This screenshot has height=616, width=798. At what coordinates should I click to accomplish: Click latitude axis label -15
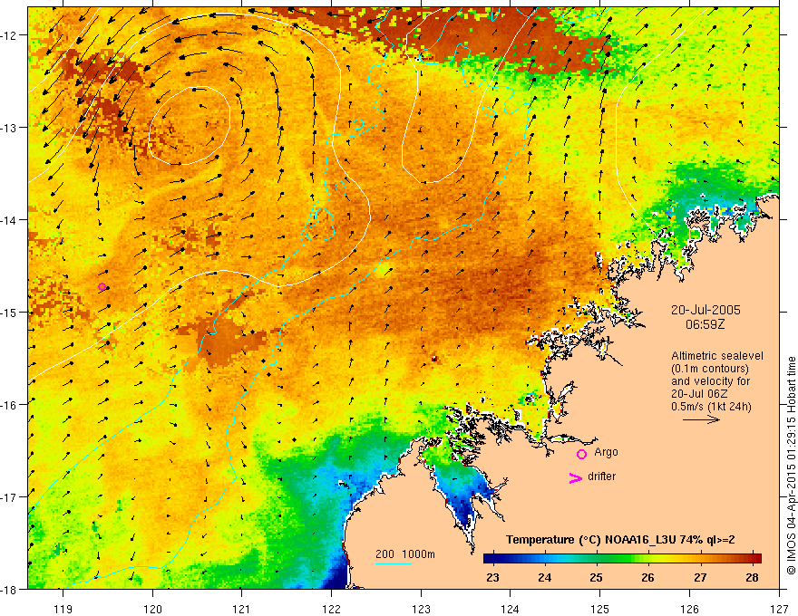[x=10, y=312]
